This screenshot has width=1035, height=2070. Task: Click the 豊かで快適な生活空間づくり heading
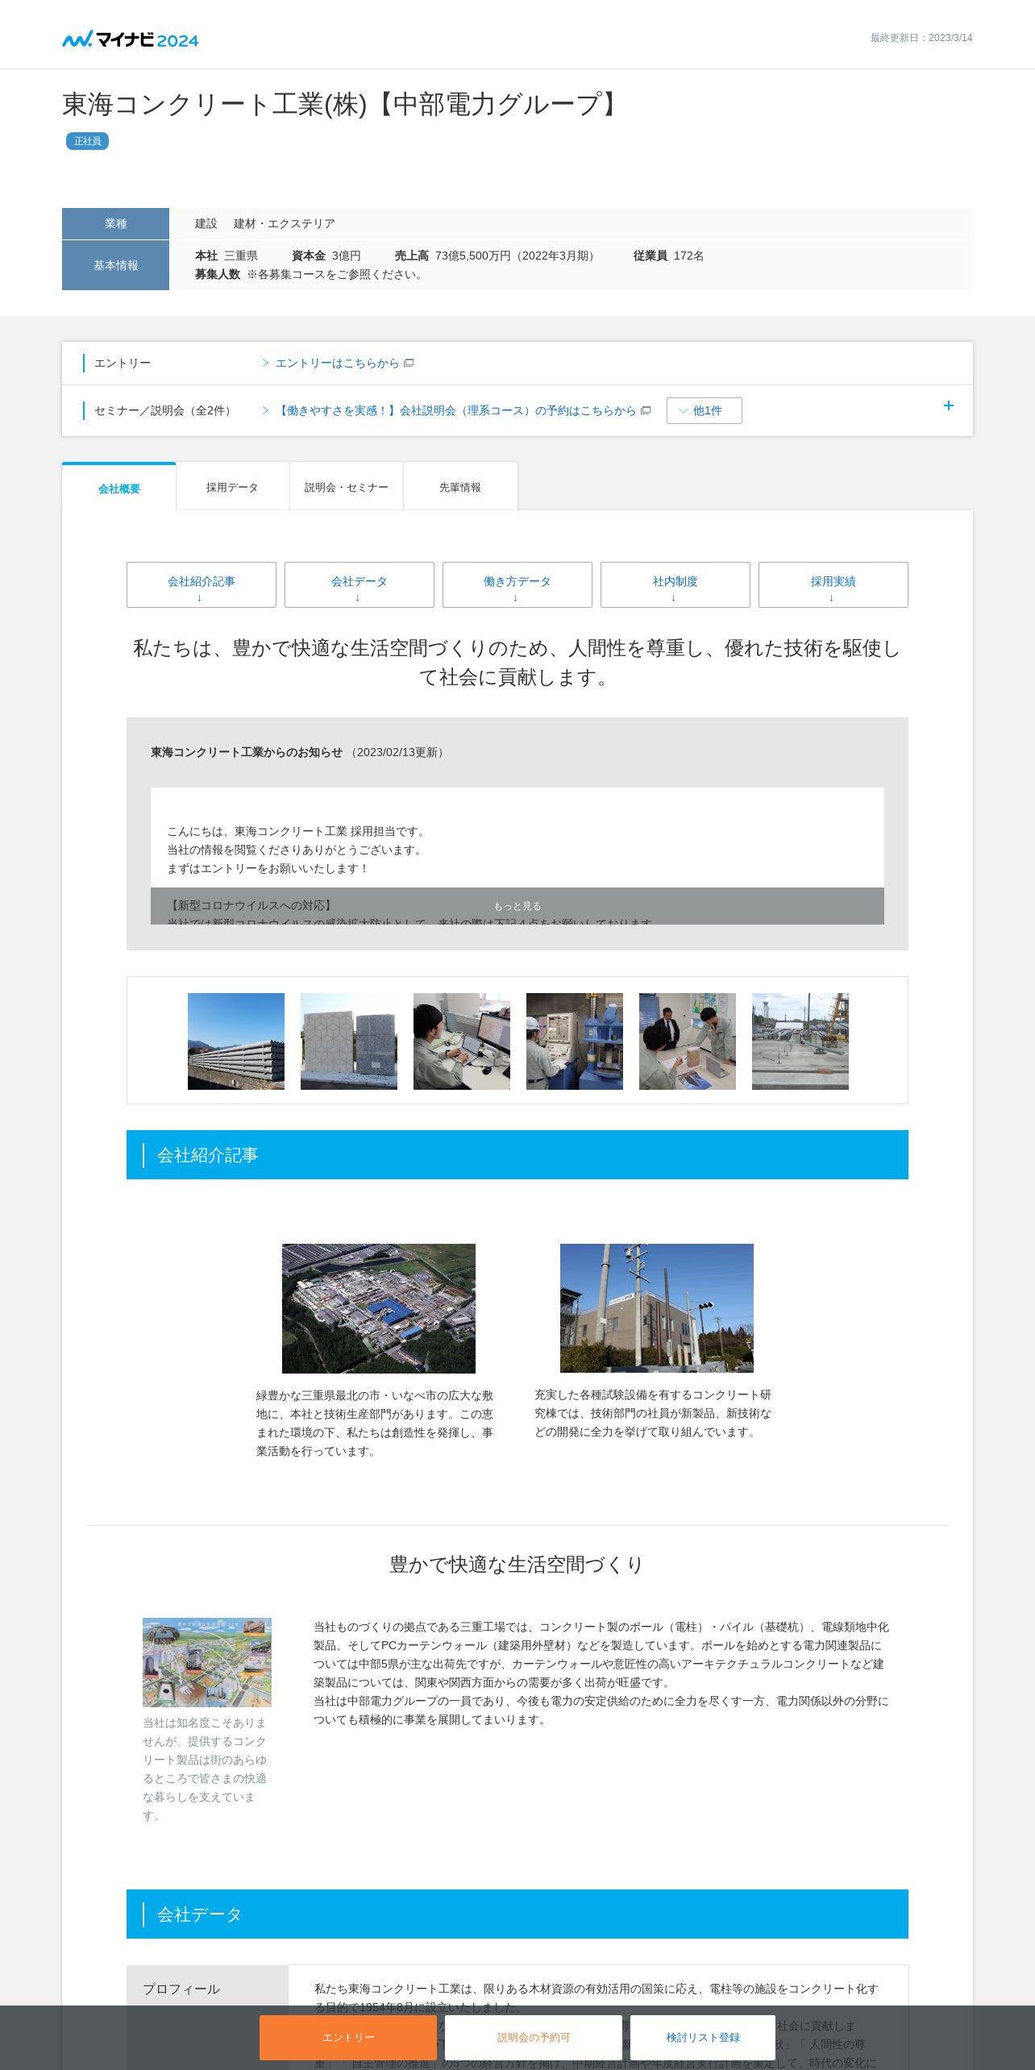point(517,1565)
